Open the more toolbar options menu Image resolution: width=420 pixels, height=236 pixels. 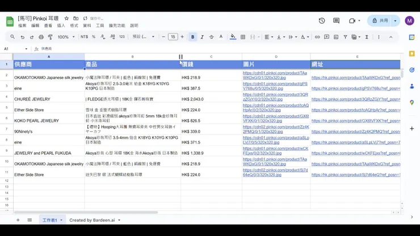pyautogui.click(x=379, y=37)
